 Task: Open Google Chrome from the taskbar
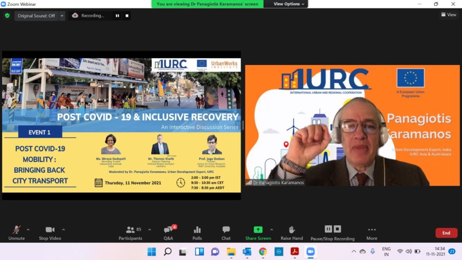click(263, 251)
